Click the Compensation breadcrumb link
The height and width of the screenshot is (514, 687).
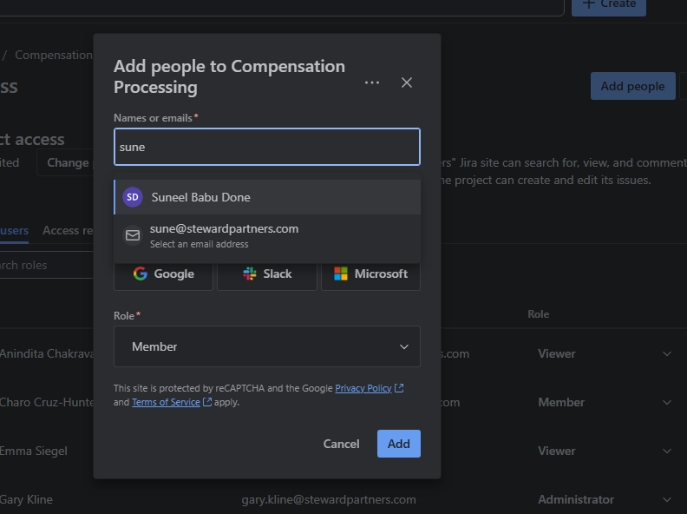(54, 56)
